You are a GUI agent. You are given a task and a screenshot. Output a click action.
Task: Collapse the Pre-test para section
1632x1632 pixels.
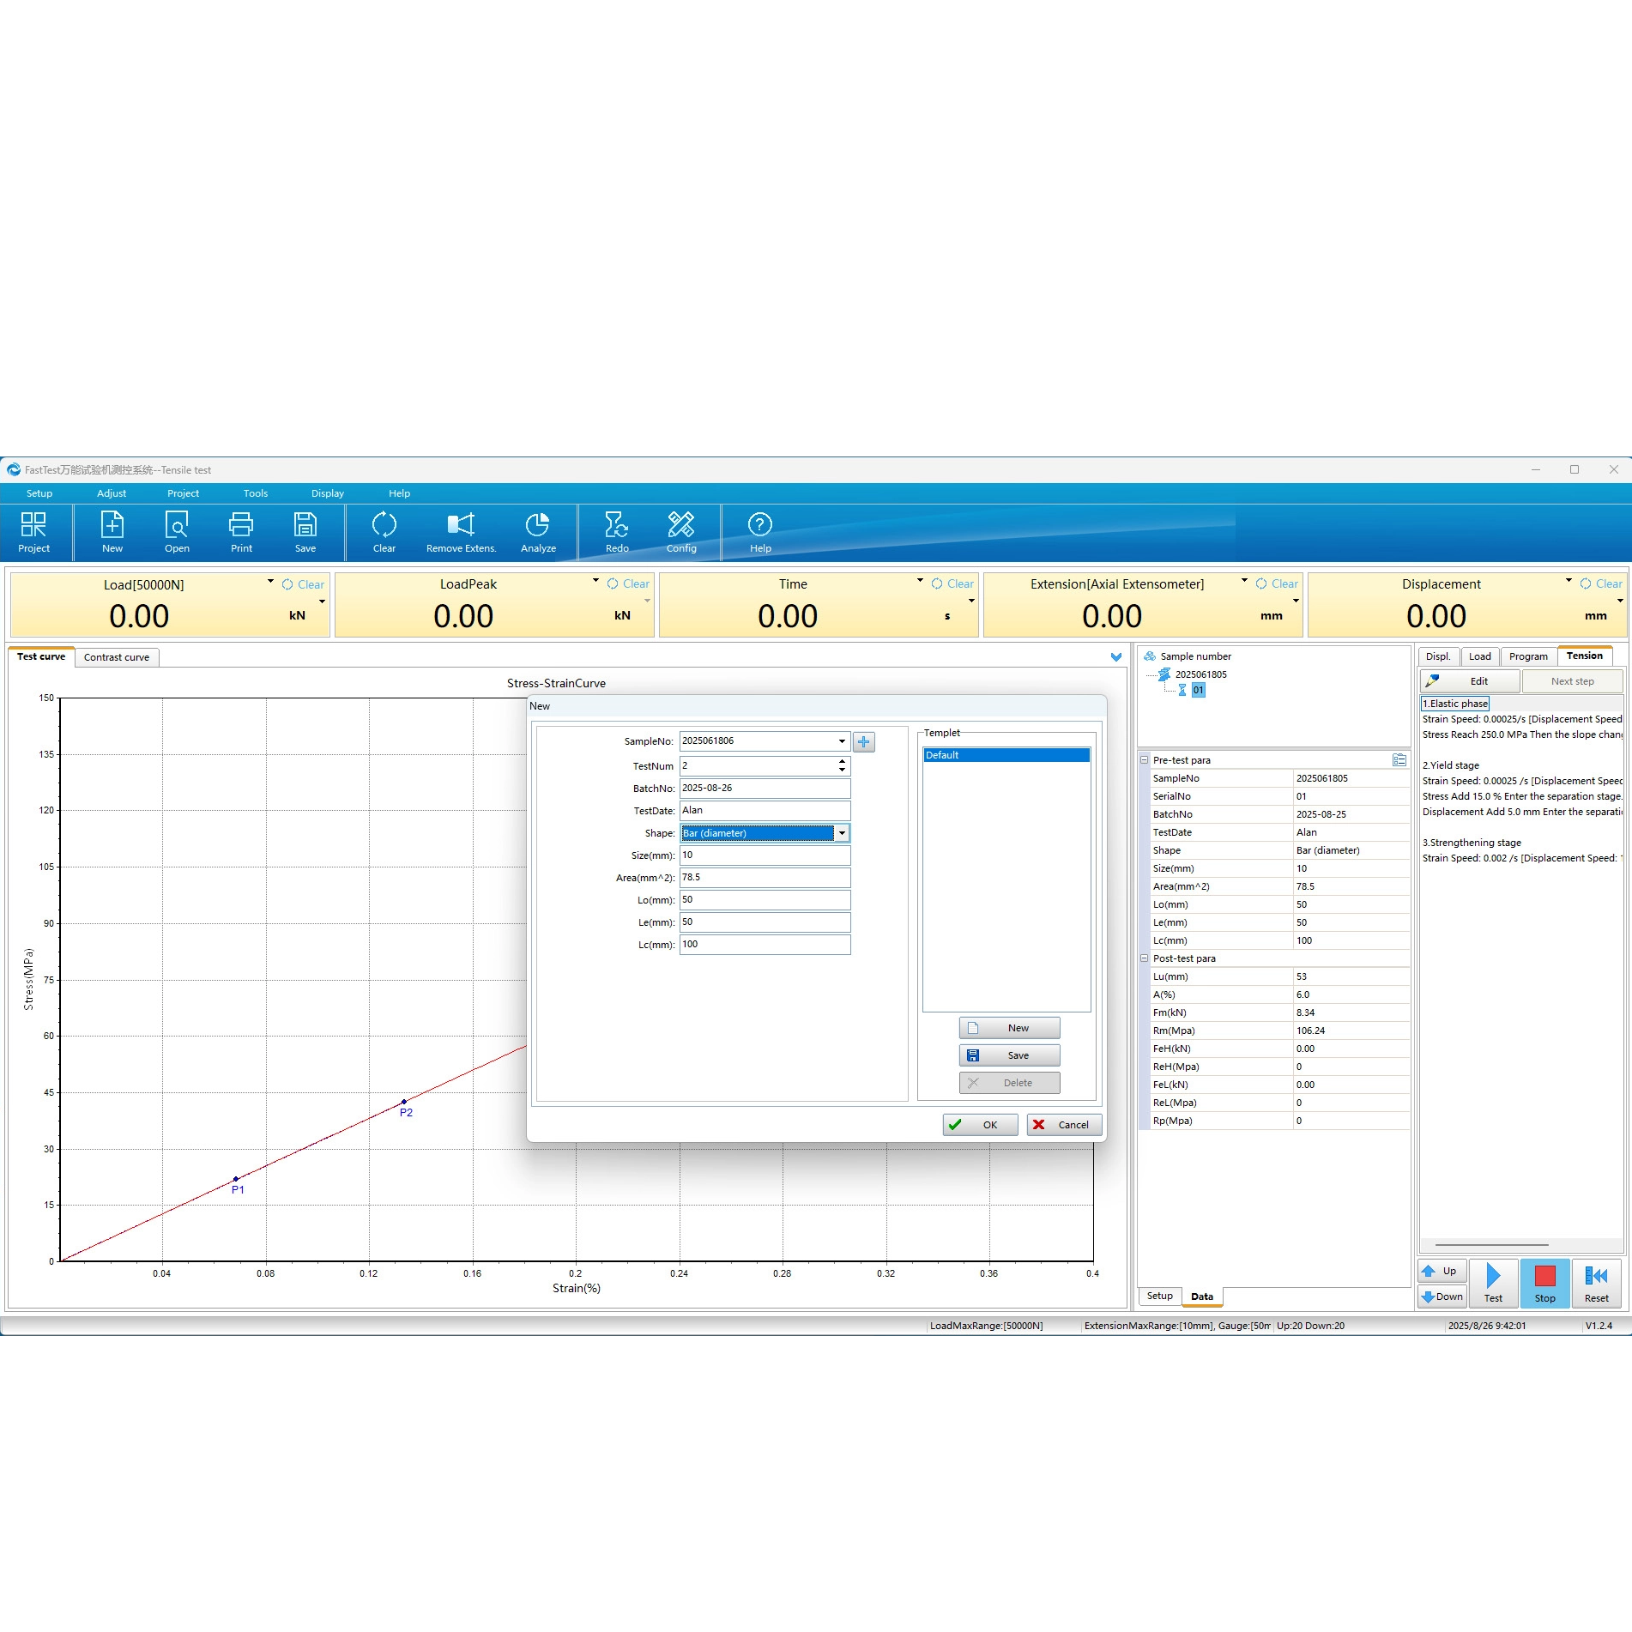coord(1145,759)
